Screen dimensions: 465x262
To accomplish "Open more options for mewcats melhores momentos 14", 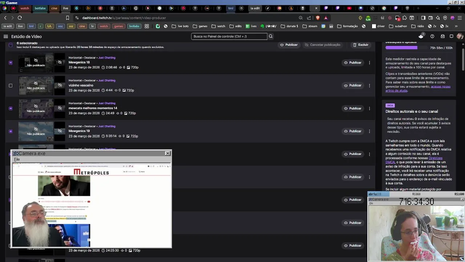I will point(369,108).
